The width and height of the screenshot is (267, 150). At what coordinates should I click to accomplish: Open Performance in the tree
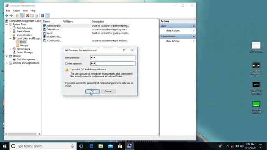coord(23,49)
